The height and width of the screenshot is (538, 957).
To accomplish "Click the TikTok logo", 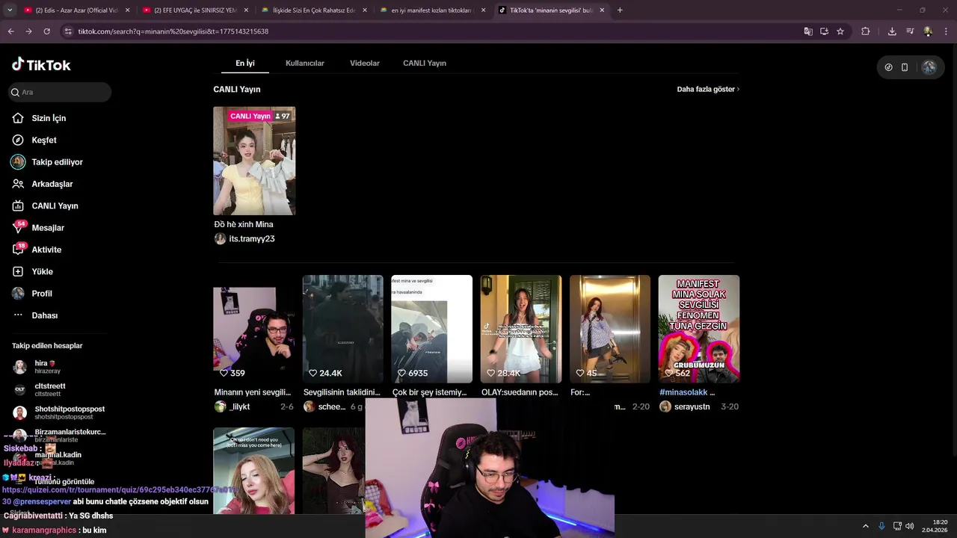I will (41, 65).
